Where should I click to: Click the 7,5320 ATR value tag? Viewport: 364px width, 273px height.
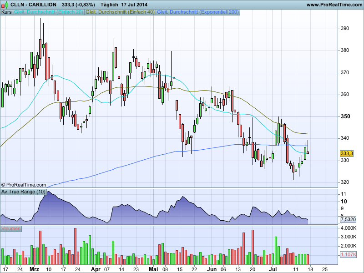pyautogui.click(x=348, y=219)
